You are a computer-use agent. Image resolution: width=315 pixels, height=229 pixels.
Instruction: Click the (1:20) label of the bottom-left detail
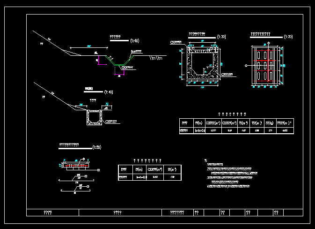coord(96,148)
